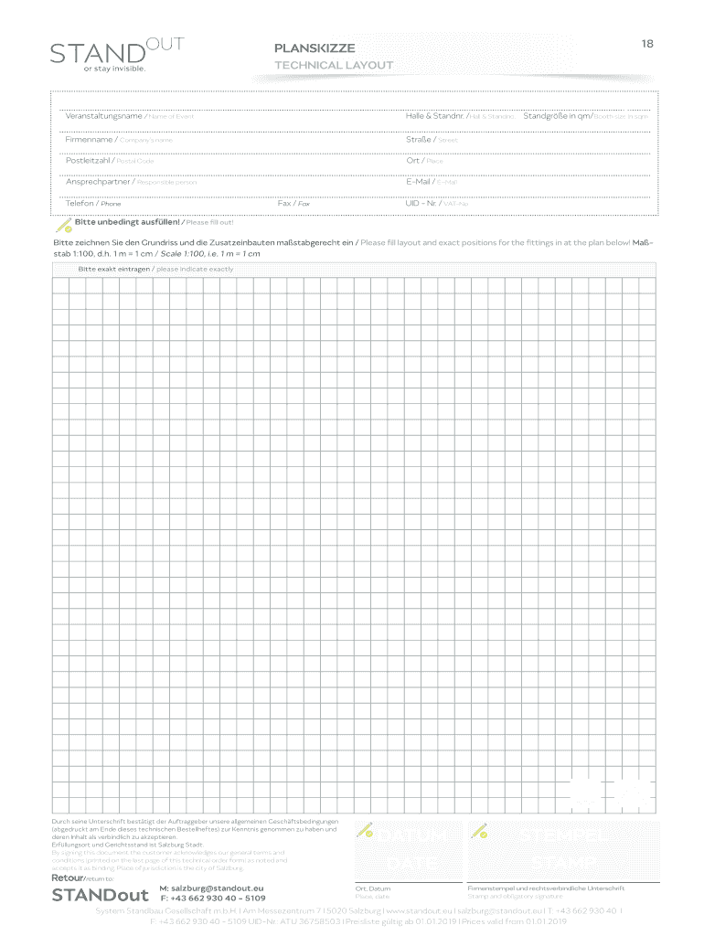Click the salzburg@standout.eu email next to 'M:'
The width and height of the screenshot is (704, 936).
218,888
